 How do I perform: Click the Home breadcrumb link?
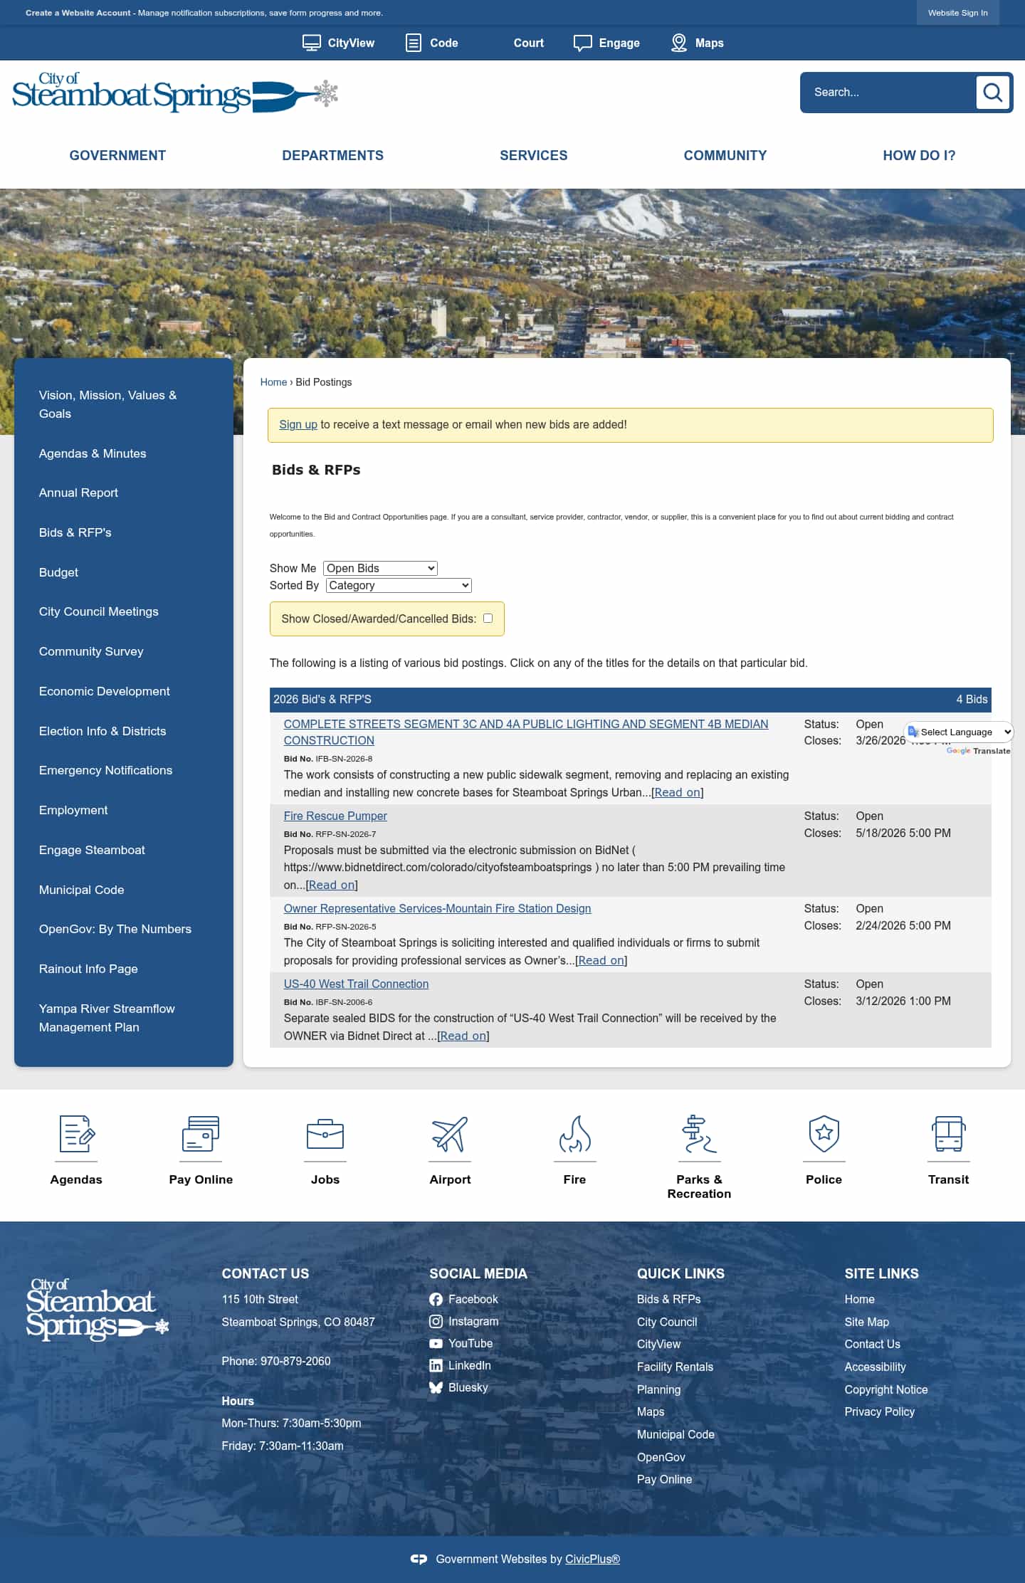click(273, 382)
